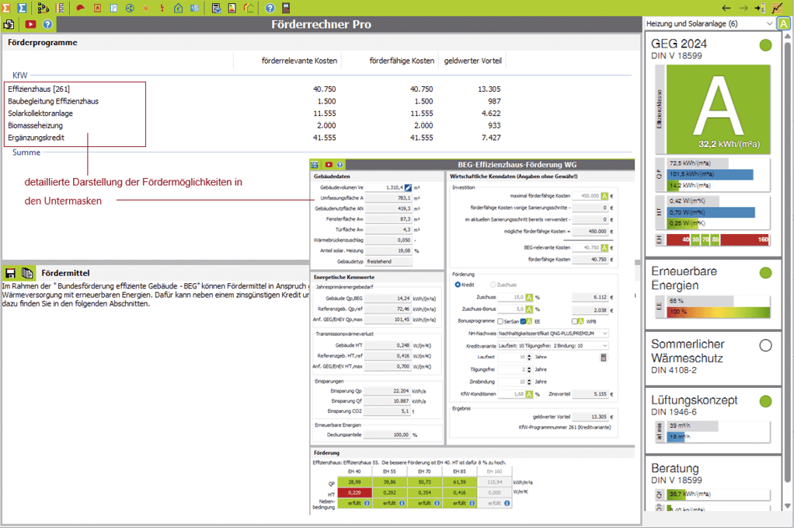The height and width of the screenshot is (528, 794).
Task: Click the Gebäudetyp freistehend field
Action: tap(388, 261)
